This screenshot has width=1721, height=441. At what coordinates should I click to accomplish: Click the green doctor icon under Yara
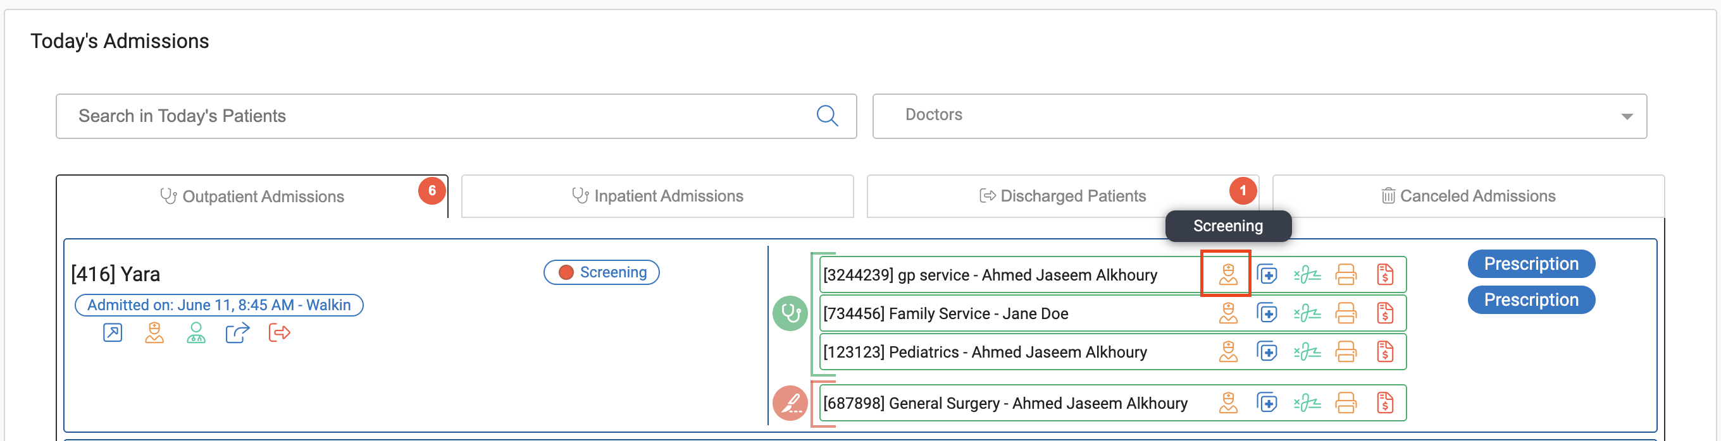196,332
